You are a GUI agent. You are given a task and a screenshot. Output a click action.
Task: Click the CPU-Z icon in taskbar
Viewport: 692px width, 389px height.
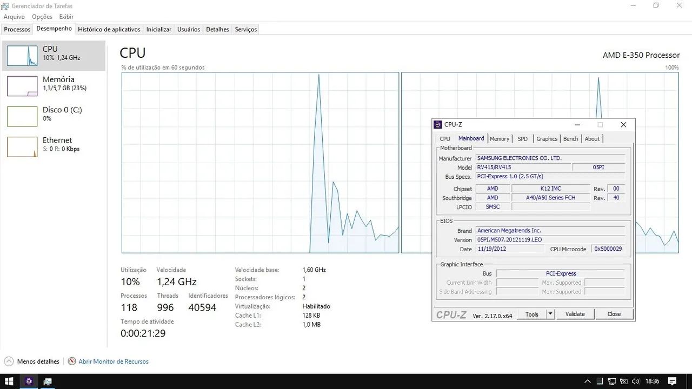[x=29, y=381]
